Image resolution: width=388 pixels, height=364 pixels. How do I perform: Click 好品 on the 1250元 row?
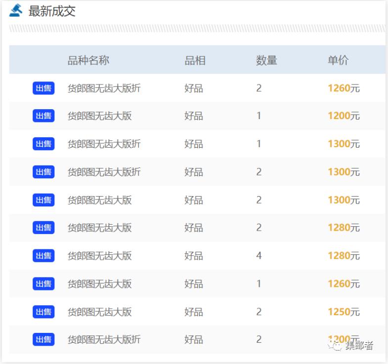(x=194, y=312)
